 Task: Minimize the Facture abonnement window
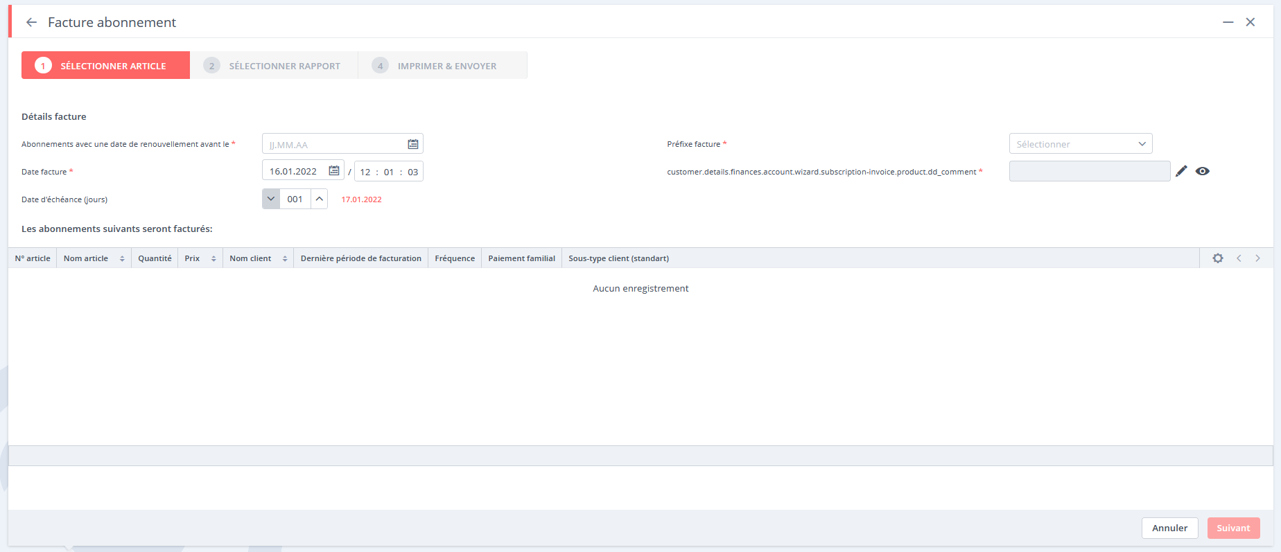(1228, 22)
